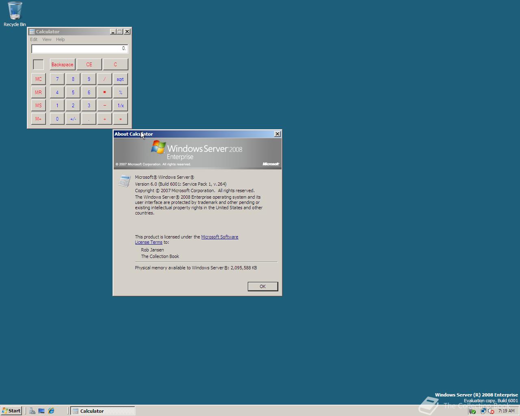Screen dimensions: 520x416
Task: Click digit 0 on calculator
Action: [x=57, y=119]
